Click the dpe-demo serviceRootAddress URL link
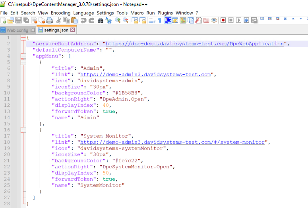 [195, 44]
